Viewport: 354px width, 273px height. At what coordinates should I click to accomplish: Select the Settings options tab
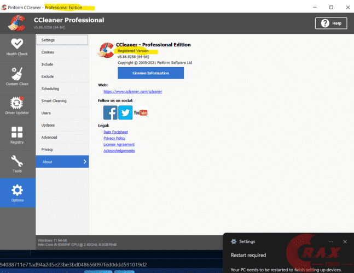point(62,40)
